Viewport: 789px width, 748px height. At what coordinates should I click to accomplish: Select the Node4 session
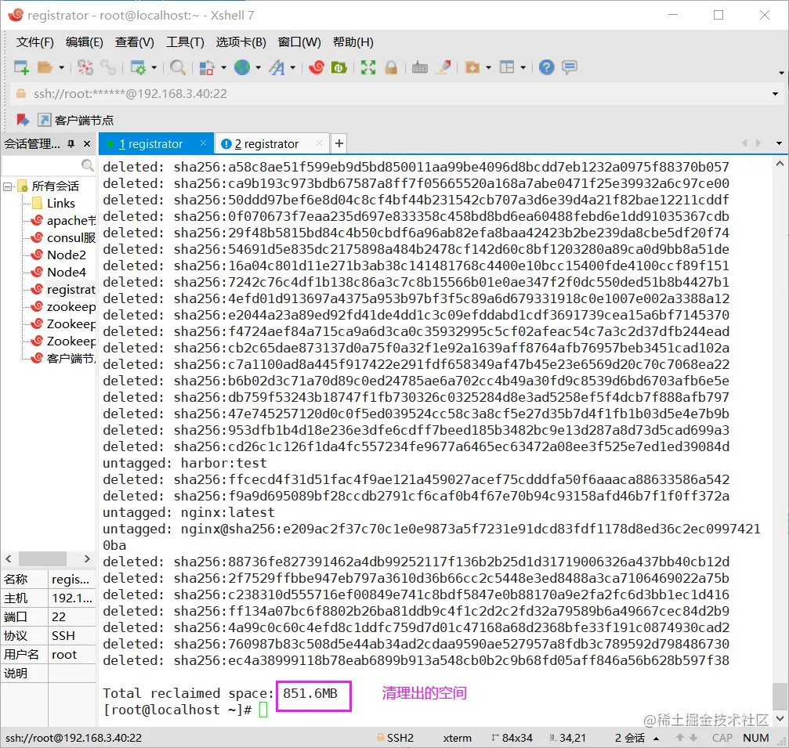click(x=58, y=272)
